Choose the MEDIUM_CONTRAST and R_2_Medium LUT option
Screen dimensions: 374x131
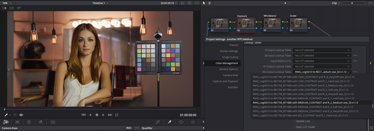coord(311,103)
